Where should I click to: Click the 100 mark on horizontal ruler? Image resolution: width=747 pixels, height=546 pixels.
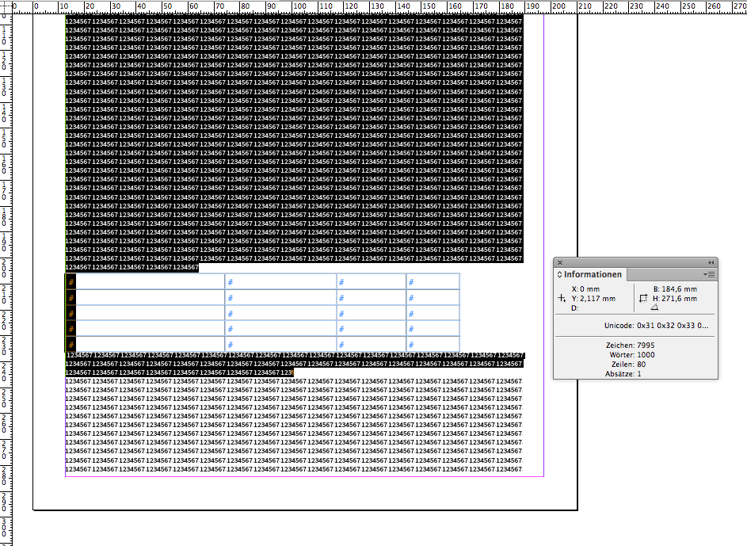[x=299, y=6]
